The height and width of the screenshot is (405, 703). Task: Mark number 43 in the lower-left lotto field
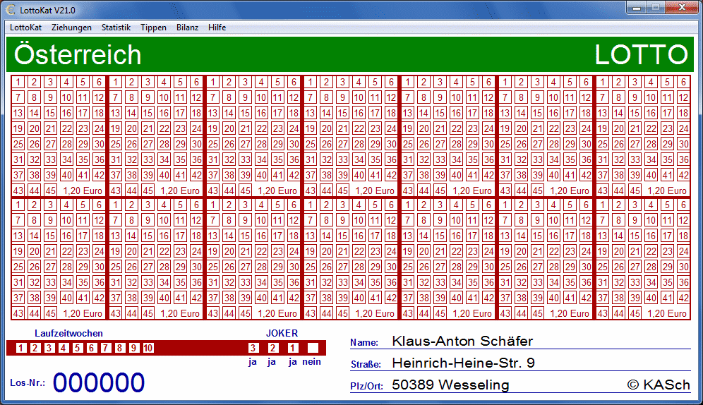[18, 313]
